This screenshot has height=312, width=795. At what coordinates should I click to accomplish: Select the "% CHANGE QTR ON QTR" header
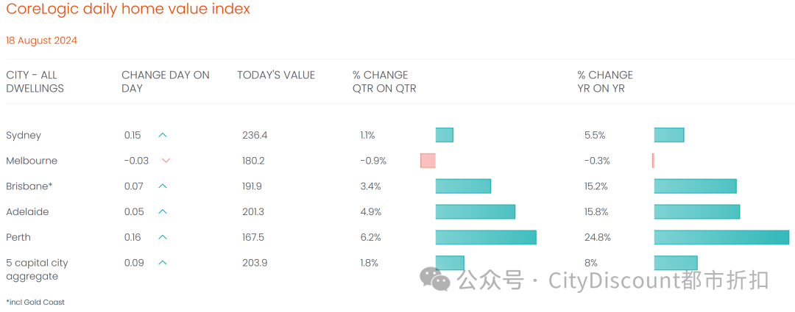click(x=384, y=81)
